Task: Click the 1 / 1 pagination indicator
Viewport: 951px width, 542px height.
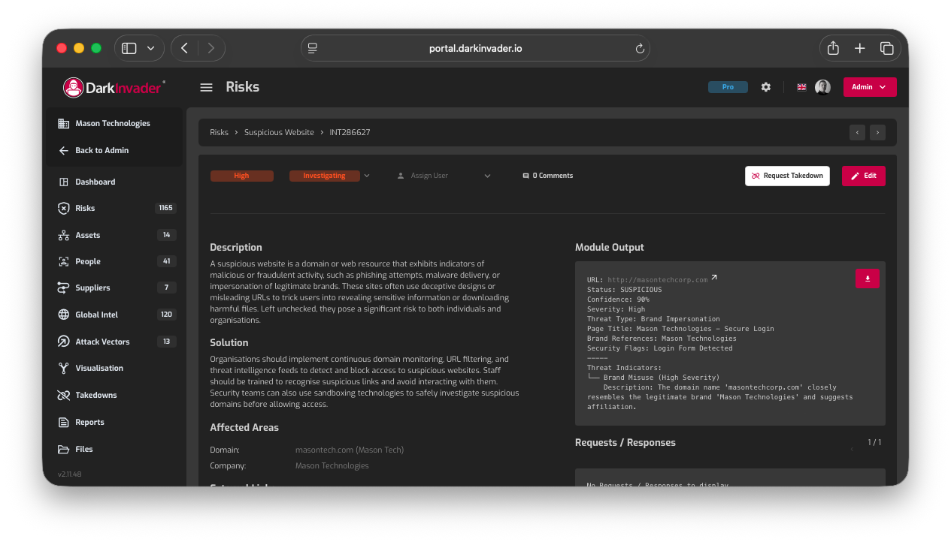Action: (x=874, y=442)
